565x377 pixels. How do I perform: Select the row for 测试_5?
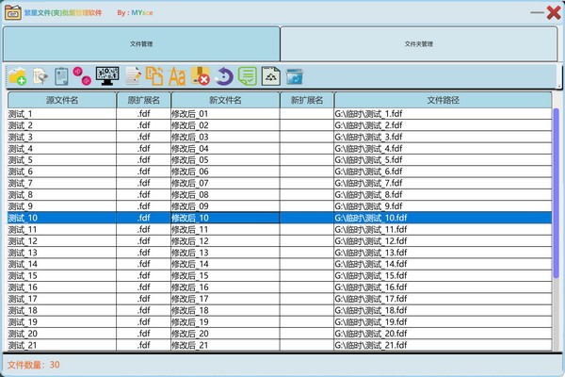62,160
